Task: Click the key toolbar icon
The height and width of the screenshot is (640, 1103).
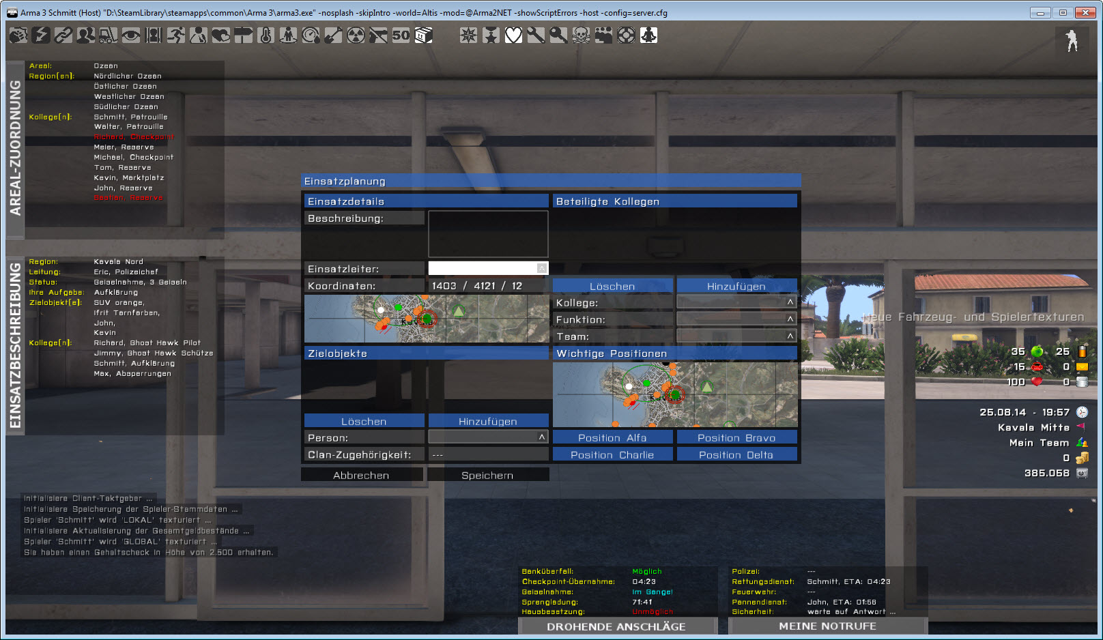Action: click(559, 35)
